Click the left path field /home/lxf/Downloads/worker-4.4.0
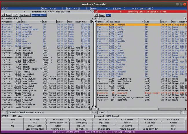 (x=49, y=112)
